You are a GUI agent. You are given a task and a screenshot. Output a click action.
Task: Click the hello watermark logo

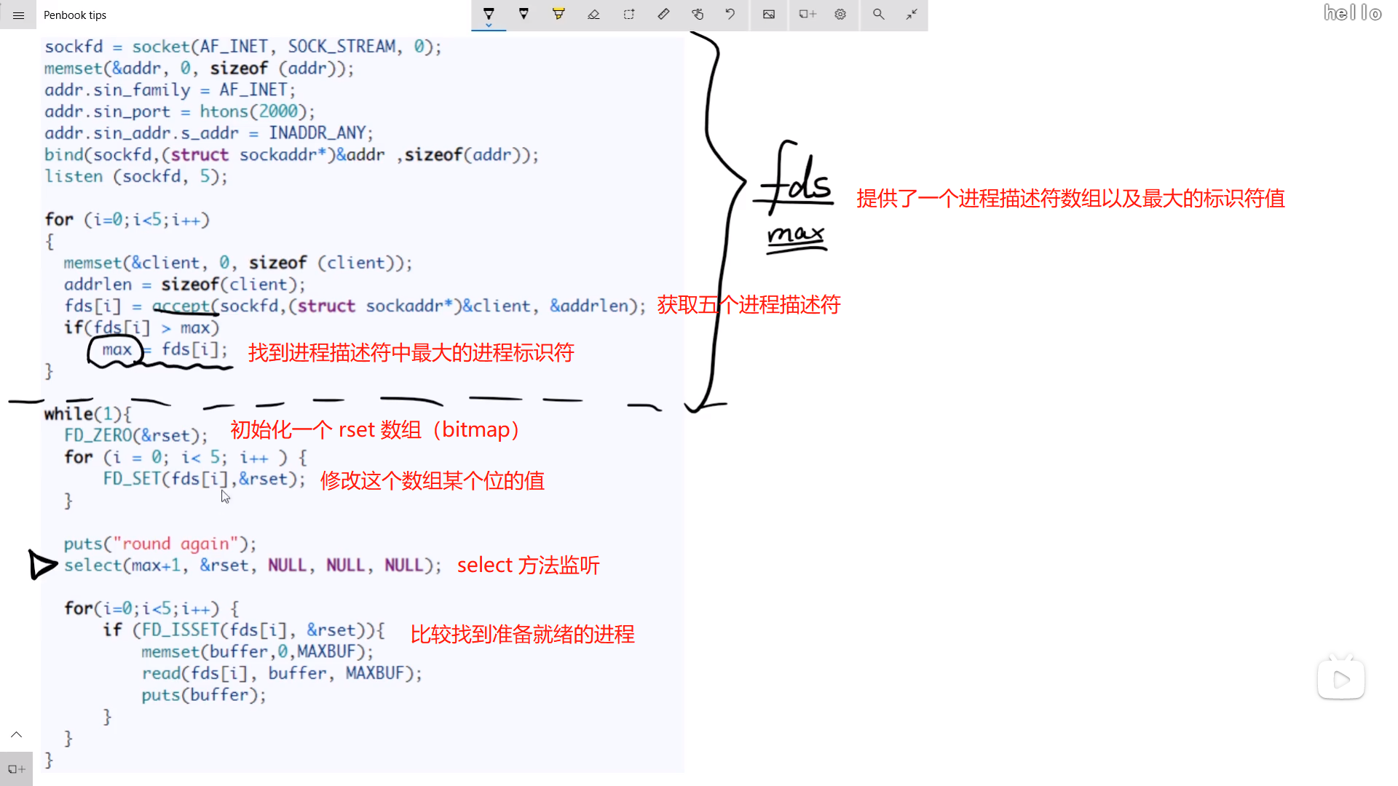click(1351, 12)
